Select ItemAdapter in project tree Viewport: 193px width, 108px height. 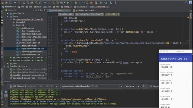point(28,40)
